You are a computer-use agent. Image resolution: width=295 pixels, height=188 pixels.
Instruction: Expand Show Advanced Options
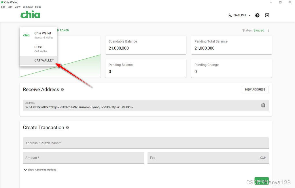point(40,170)
